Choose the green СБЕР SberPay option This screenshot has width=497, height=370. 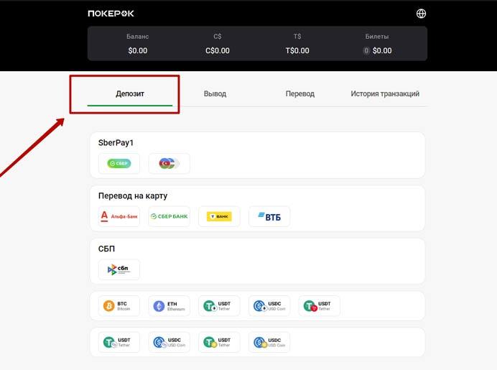(x=119, y=163)
